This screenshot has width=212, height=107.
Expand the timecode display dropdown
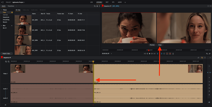coord(111,53)
